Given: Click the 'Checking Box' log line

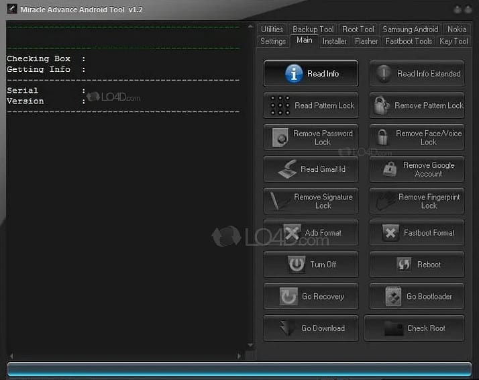Looking at the screenshot, I should click(x=46, y=58).
